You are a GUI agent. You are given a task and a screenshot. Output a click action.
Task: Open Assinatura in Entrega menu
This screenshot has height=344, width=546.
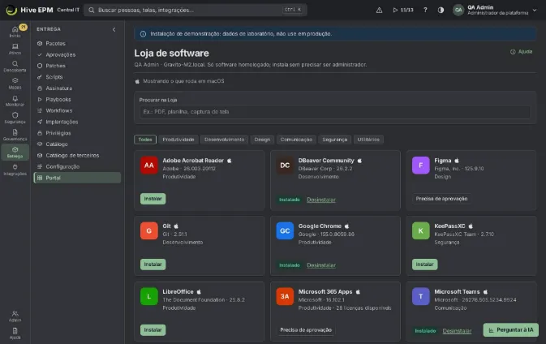(77, 88)
